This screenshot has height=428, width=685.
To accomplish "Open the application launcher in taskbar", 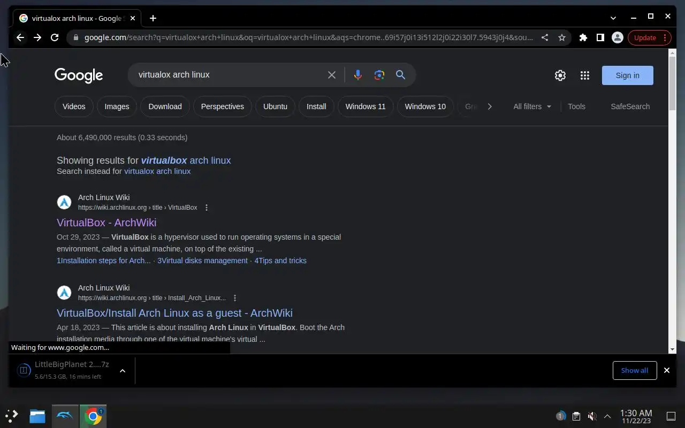I will [12, 416].
